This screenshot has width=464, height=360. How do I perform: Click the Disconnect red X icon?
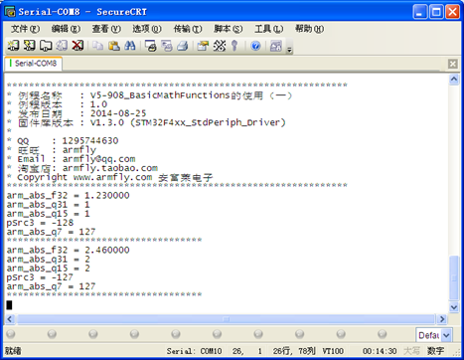[x=77, y=46]
